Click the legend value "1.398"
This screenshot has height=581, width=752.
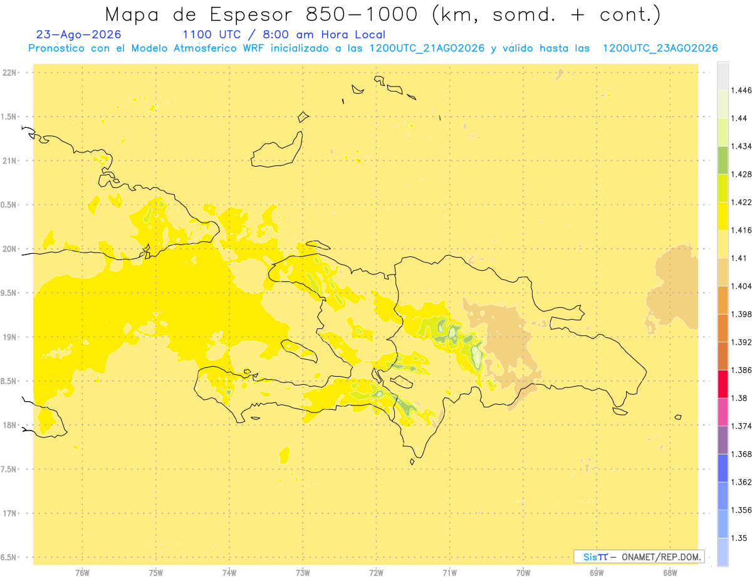[741, 314]
